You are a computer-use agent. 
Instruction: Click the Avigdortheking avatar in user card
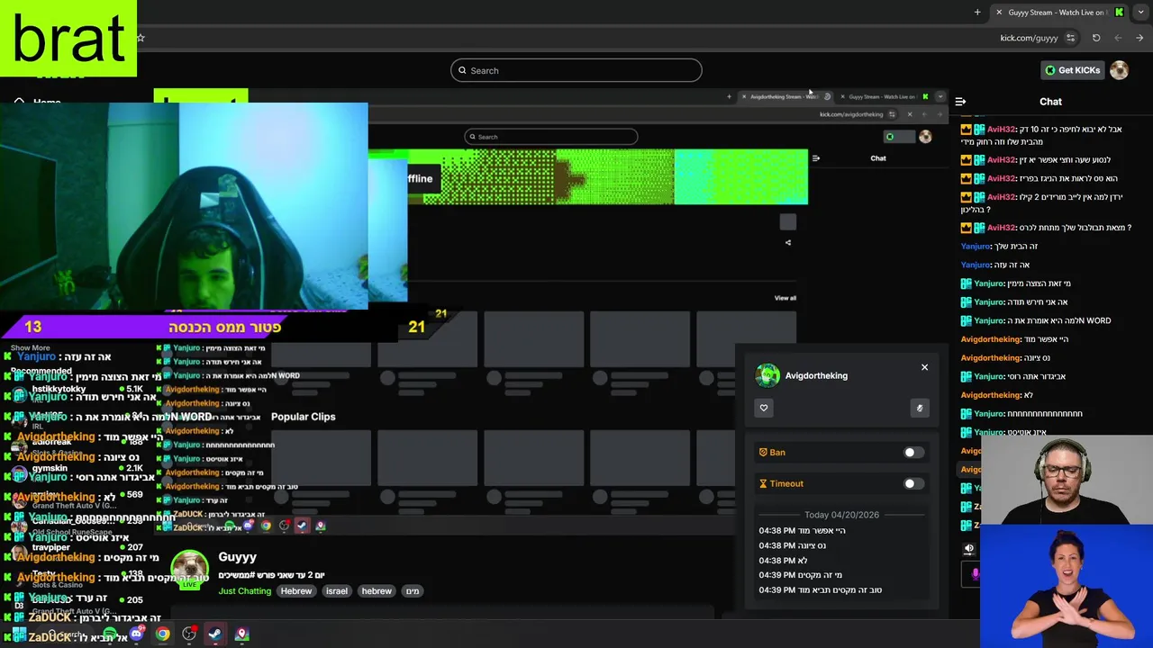click(x=767, y=375)
